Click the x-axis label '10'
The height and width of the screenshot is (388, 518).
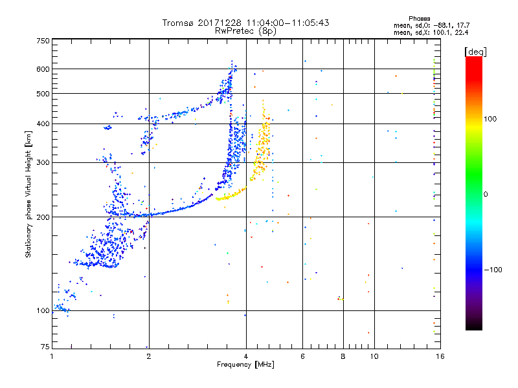point(374,356)
